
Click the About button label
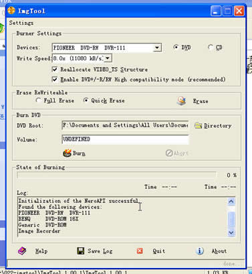point(219,251)
